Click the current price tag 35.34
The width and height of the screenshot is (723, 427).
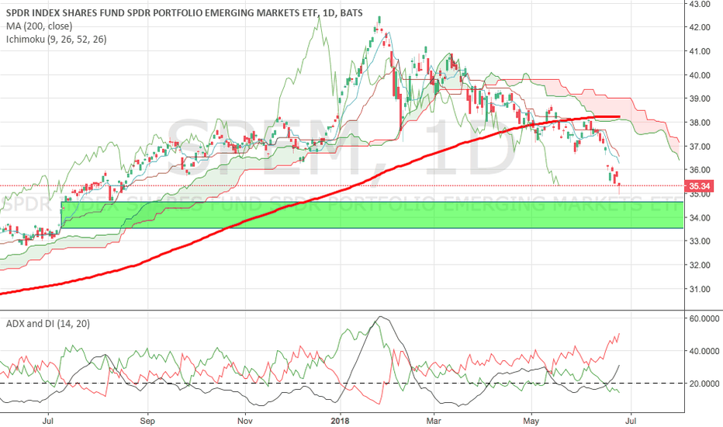699,186
